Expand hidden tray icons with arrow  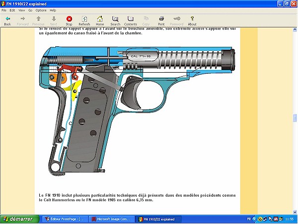[255, 219]
